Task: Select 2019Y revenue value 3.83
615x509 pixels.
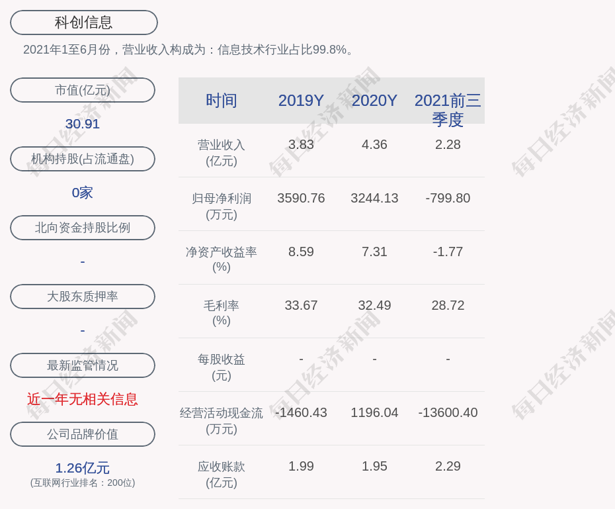Action: click(301, 144)
